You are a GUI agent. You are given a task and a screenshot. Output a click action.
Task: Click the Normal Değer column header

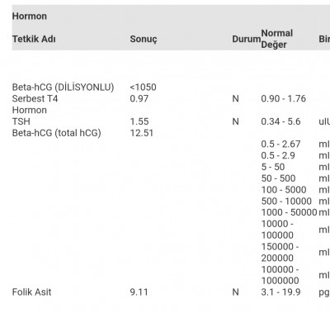coord(276,39)
